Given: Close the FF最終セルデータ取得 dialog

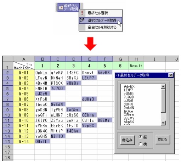Looking at the screenshot, I should pyautogui.click(x=171, y=75).
